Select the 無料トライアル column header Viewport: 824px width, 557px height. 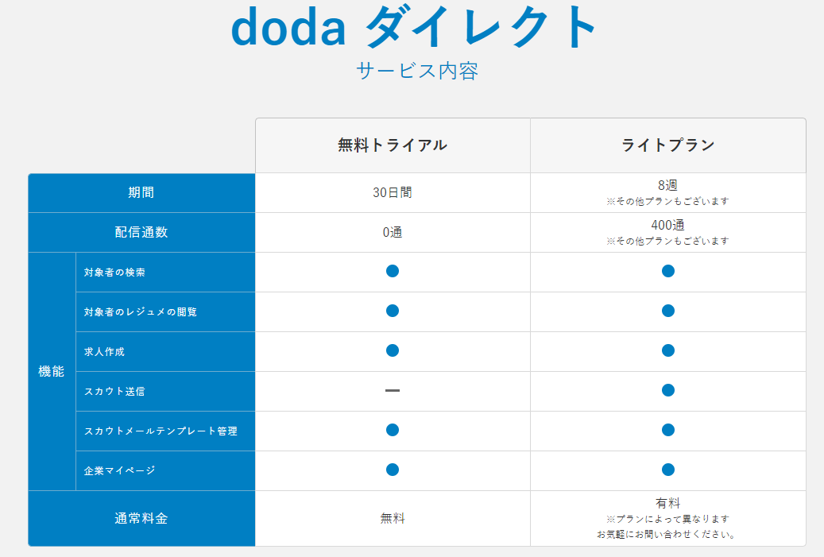tap(392, 145)
